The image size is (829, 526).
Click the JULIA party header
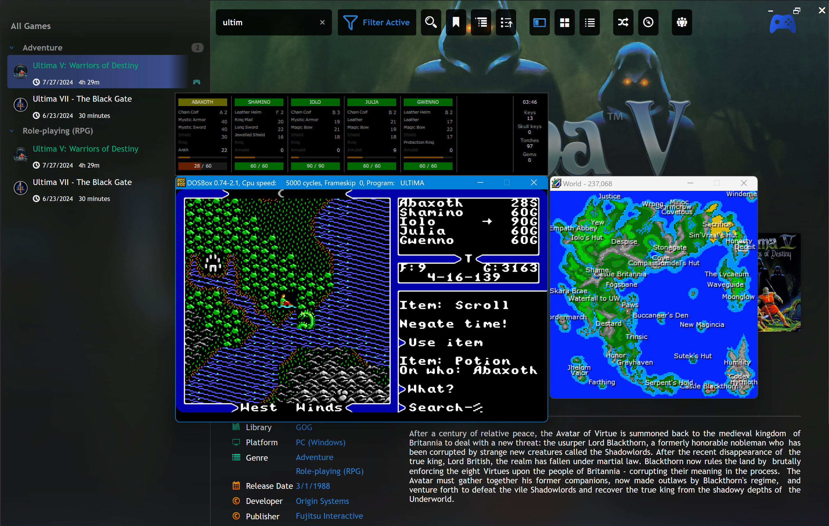(372, 102)
